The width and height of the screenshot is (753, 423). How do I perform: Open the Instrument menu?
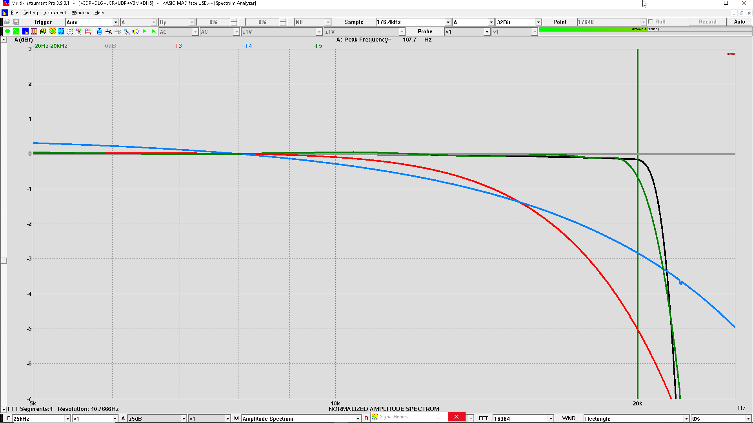tap(55, 13)
